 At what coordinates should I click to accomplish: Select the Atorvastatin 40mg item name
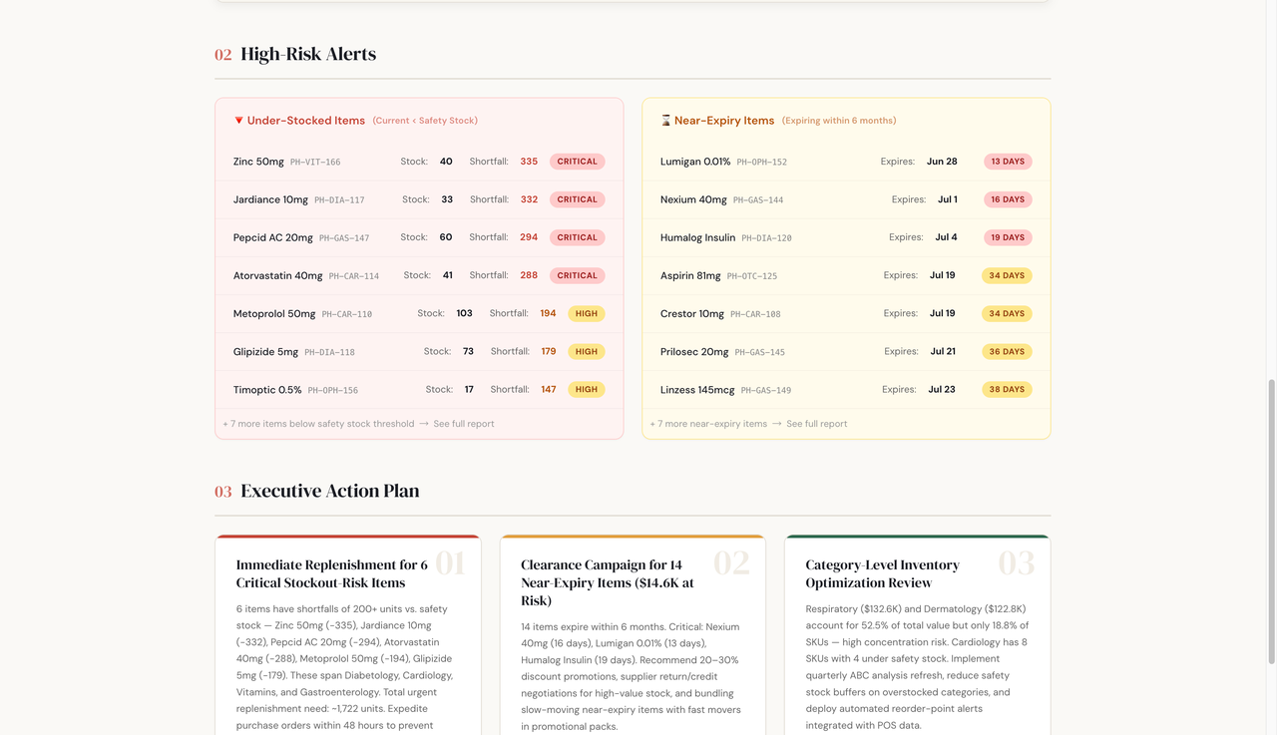tap(278, 275)
